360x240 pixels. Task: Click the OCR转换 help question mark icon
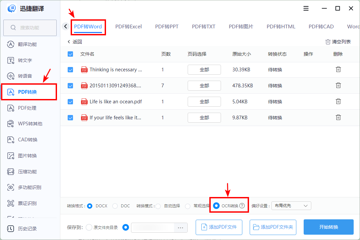(242, 206)
